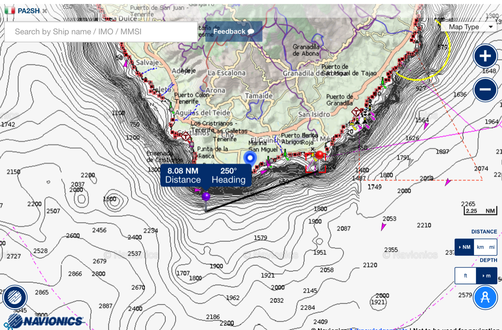This screenshot has height=330, width=502.
Task: Click the San Isidro town label
Action: [x=314, y=114]
